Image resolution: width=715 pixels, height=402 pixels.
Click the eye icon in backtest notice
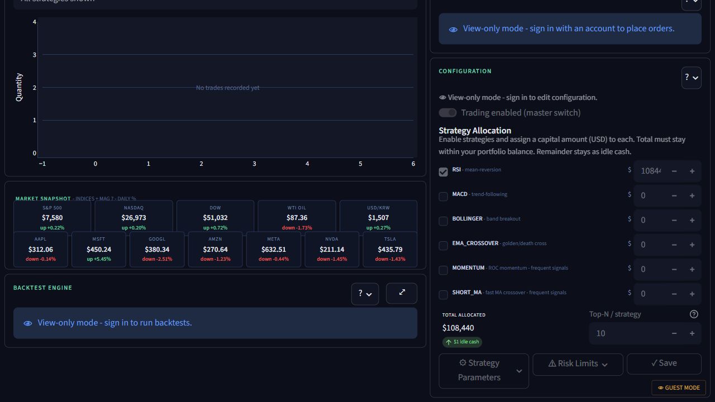28,323
